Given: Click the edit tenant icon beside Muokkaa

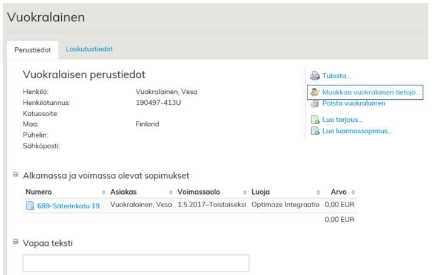Looking at the screenshot, I should [315, 92].
